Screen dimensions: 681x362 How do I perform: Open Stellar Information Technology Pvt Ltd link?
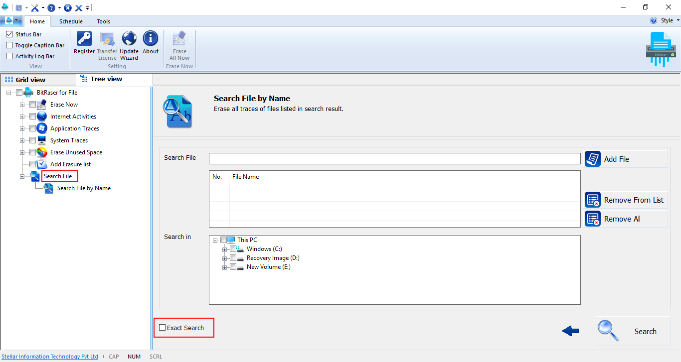pos(50,357)
